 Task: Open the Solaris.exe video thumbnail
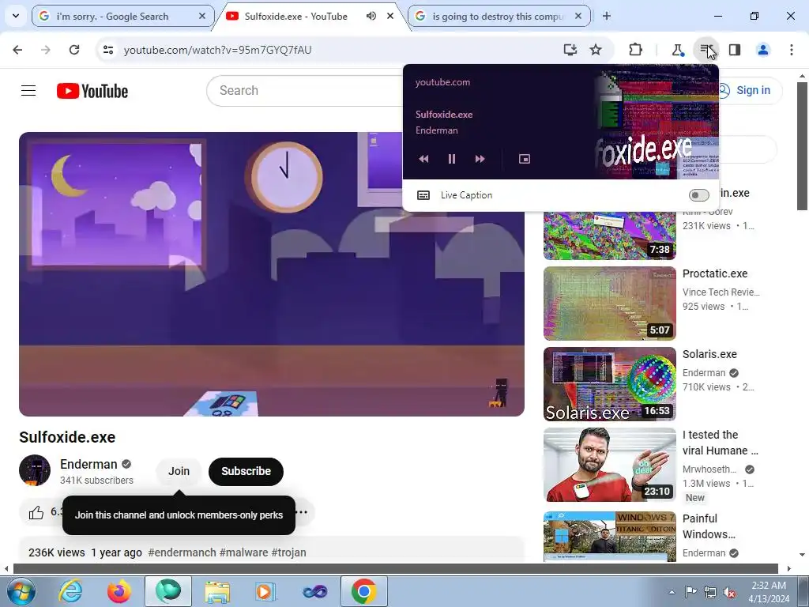pyautogui.click(x=609, y=384)
